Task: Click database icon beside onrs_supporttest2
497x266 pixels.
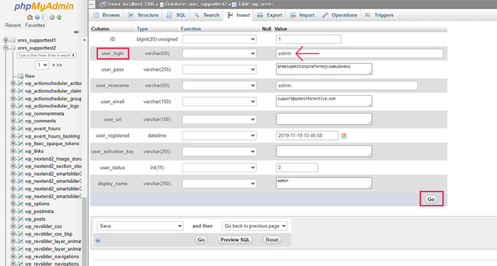Action: tap(13, 48)
